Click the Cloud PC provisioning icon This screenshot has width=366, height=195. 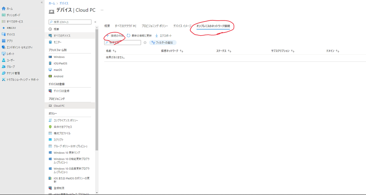tap(50, 106)
